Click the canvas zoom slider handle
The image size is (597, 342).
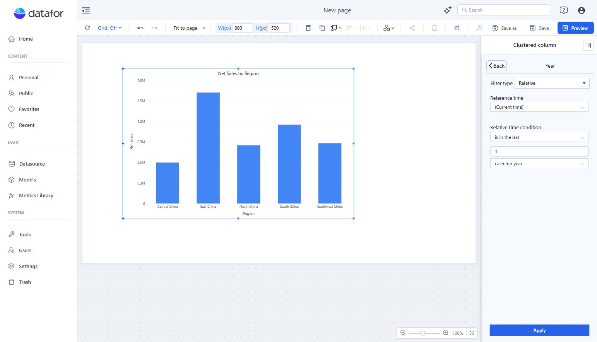coord(423,333)
